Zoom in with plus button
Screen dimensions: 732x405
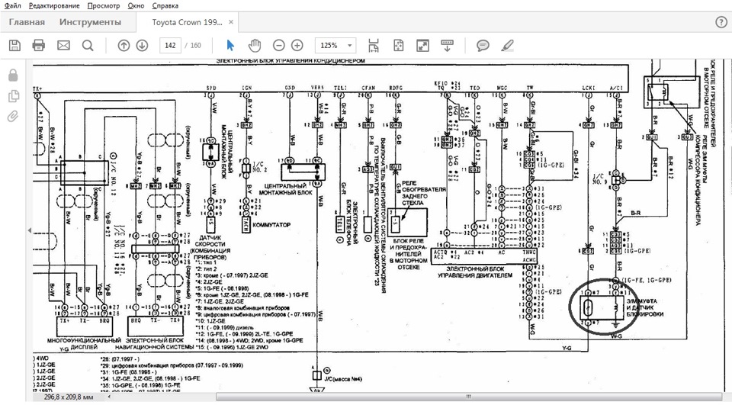(297, 45)
